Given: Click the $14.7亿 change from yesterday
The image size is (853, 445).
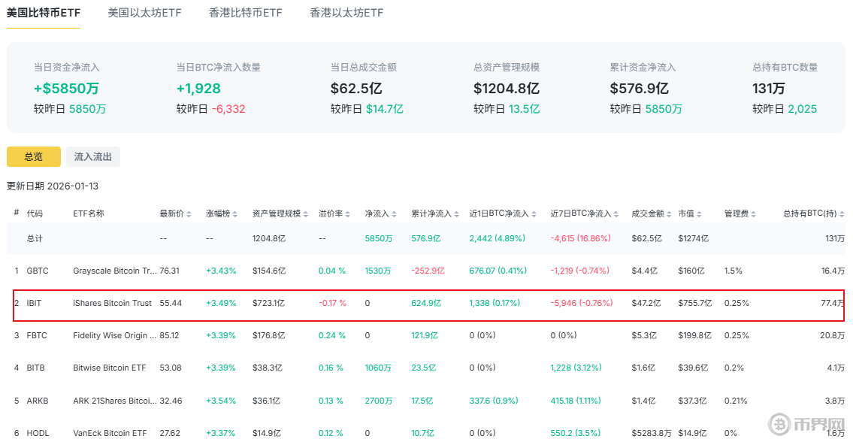Looking at the screenshot, I should coord(385,109).
